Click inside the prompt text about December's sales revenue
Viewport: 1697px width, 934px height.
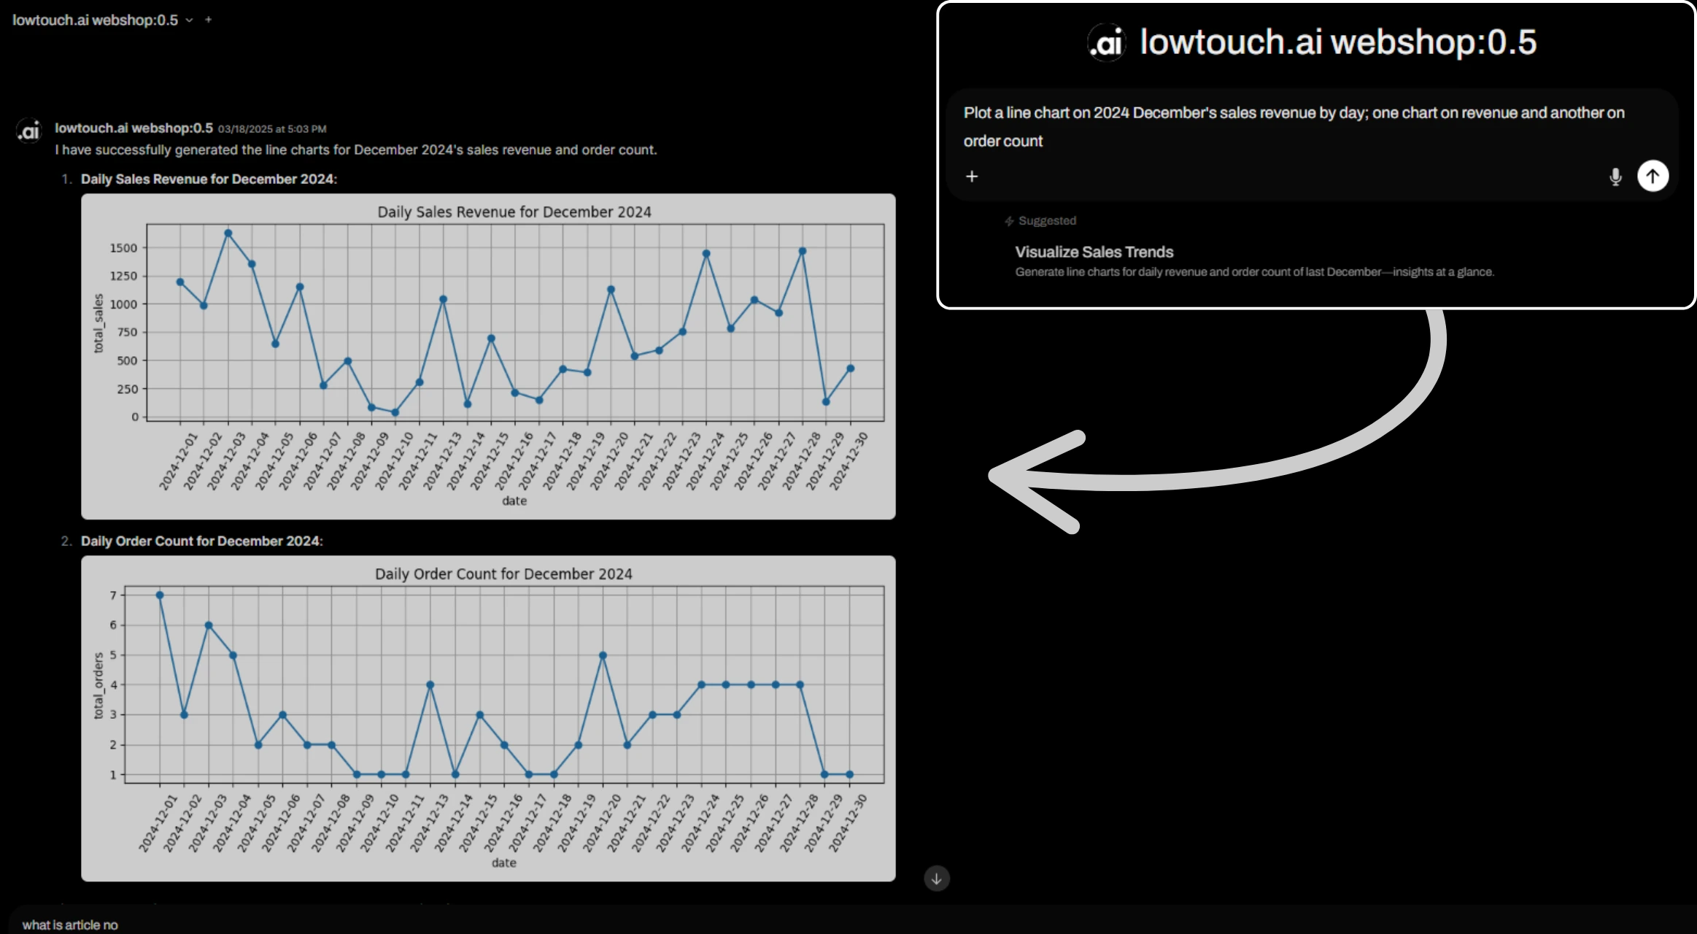[x=1294, y=127]
